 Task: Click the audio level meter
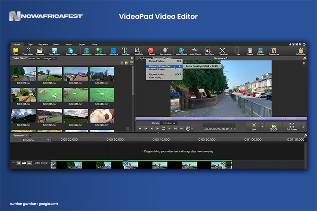pos(219,125)
